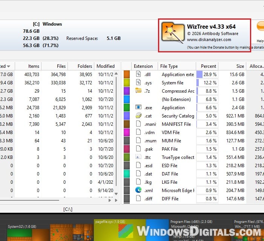Open the www.diskanalyzer.com link
Image resolution: width=264 pixels, height=241 pixels.
pos(209,40)
